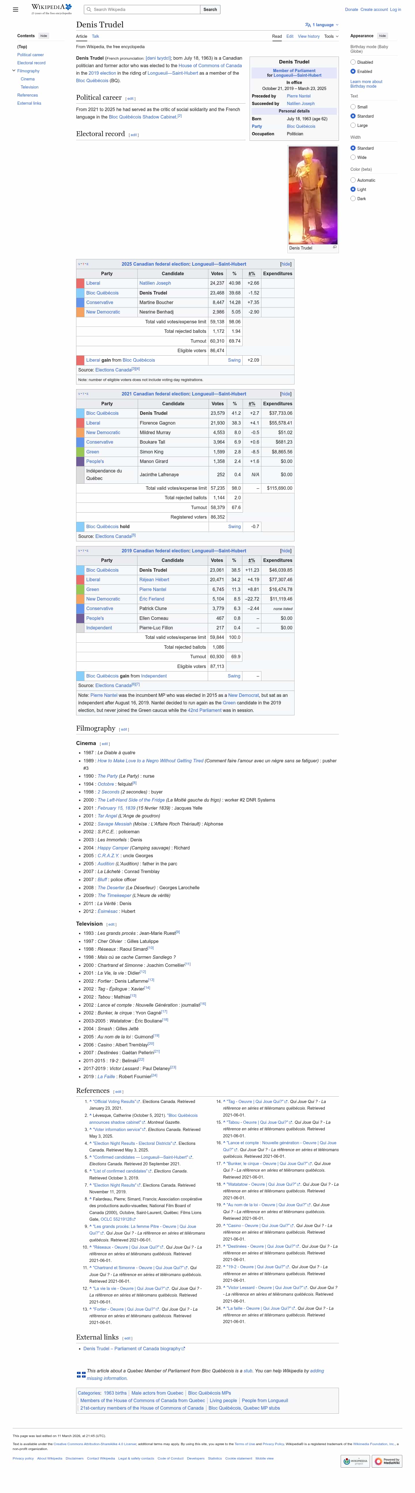This screenshot has height=1493, width=415.
Task: Click the Mobile view footer link
Action: coord(265,1458)
